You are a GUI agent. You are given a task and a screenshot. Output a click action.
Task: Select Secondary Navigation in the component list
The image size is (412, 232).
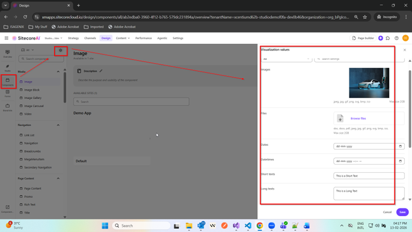coord(38,167)
